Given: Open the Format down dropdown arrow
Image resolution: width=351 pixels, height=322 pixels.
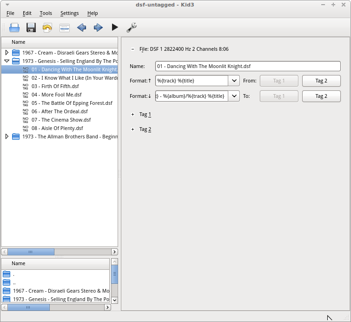Looking at the screenshot, I should 234,96.
